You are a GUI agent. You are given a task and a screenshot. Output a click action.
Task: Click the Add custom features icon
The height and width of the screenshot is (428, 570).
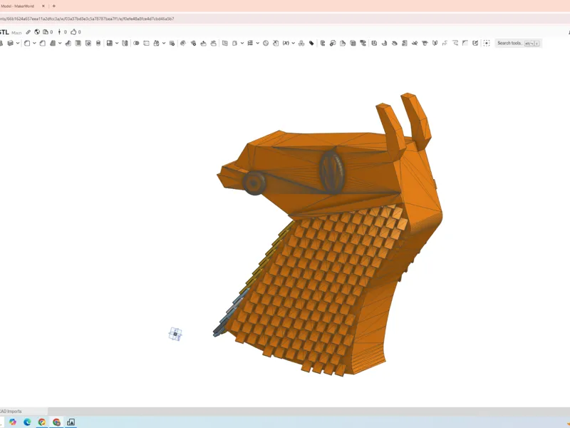[487, 43]
